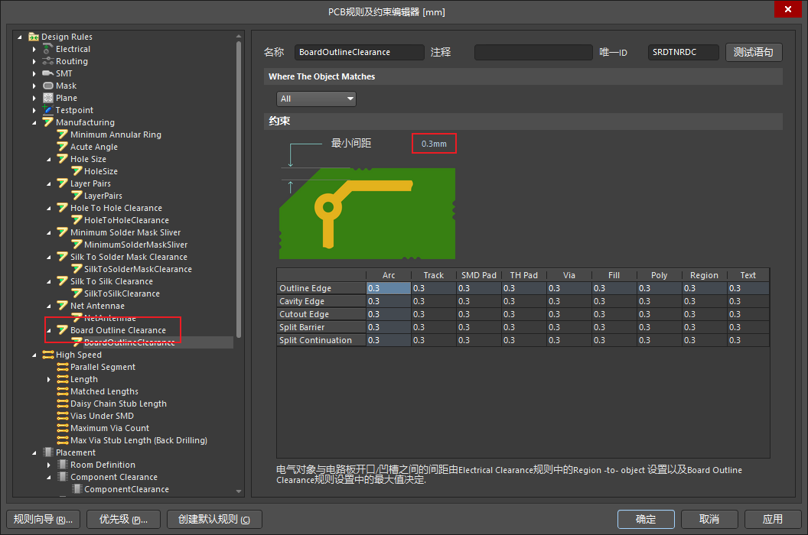Screen dimensions: 808x535
Task: Confirm with the 确定 button
Action: click(x=646, y=519)
